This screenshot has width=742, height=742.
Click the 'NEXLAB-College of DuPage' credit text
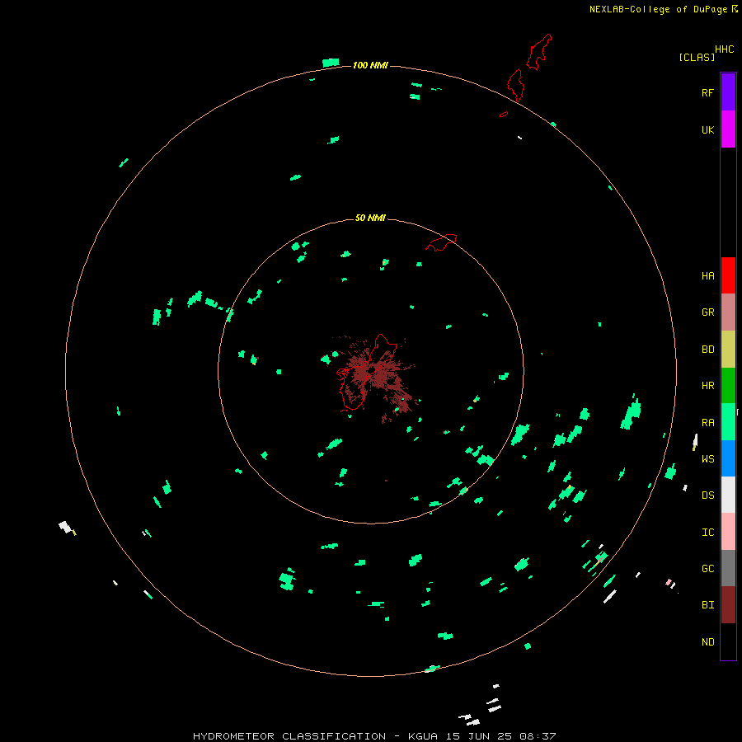pos(658,9)
